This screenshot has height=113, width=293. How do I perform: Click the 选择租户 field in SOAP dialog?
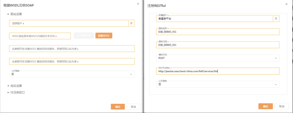click(x=68, y=24)
